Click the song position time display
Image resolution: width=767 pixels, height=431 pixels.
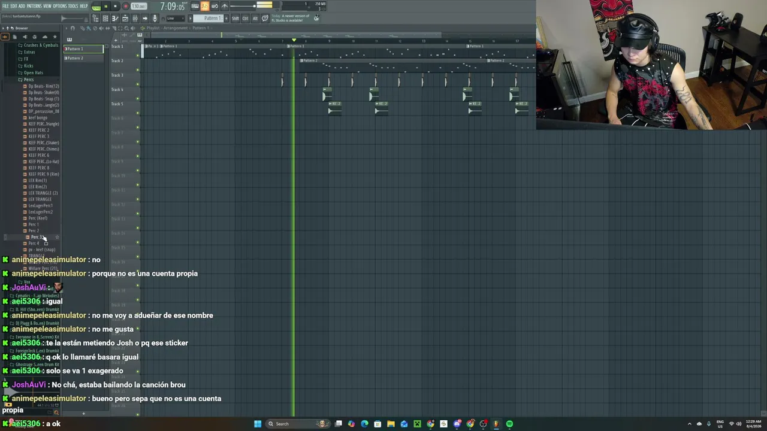(x=173, y=7)
